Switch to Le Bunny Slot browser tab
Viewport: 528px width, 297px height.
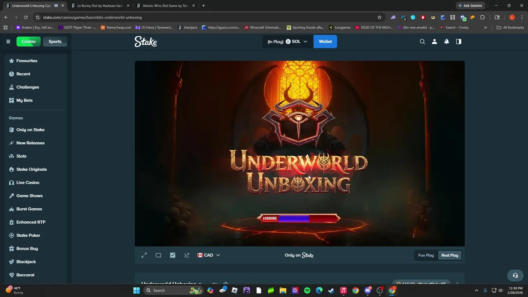pos(101,6)
